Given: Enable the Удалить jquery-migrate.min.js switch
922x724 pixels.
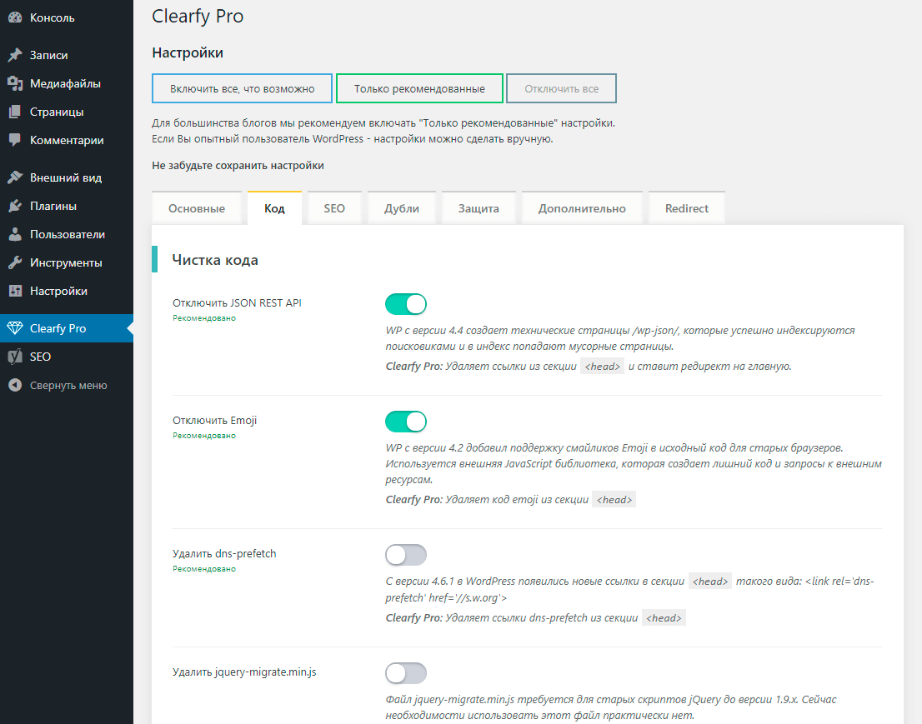Looking at the screenshot, I should [x=406, y=673].
